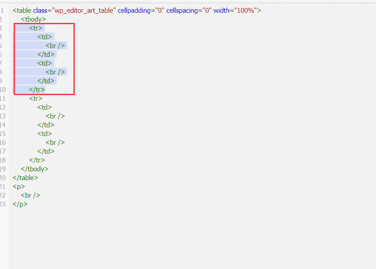Click the cellspacing attribute name
This screenshot has width=376, height=269.
182,11
